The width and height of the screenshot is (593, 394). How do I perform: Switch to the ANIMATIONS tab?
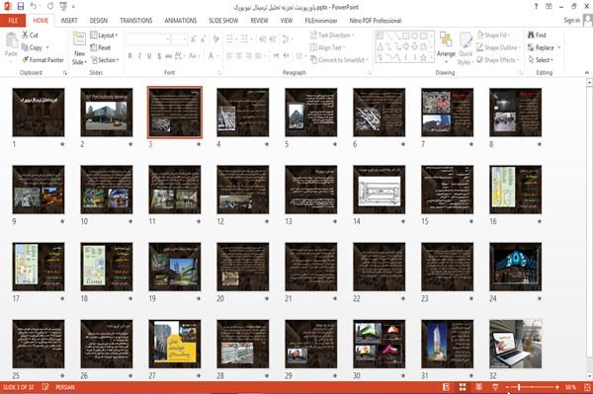pyautogui.click(x=181, y=21)
